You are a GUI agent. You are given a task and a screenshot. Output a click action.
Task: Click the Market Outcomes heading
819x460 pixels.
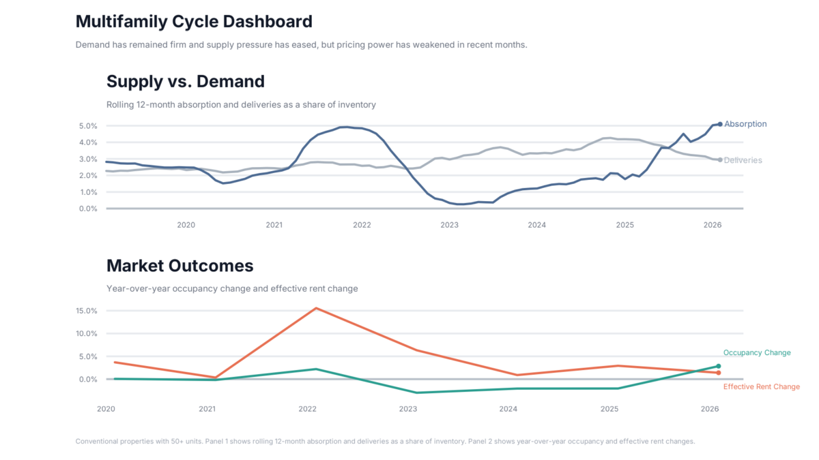[179, 266]
